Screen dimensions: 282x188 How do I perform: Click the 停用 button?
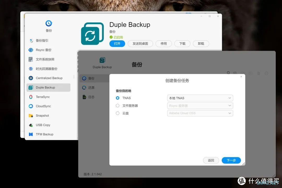click(163, 44)
